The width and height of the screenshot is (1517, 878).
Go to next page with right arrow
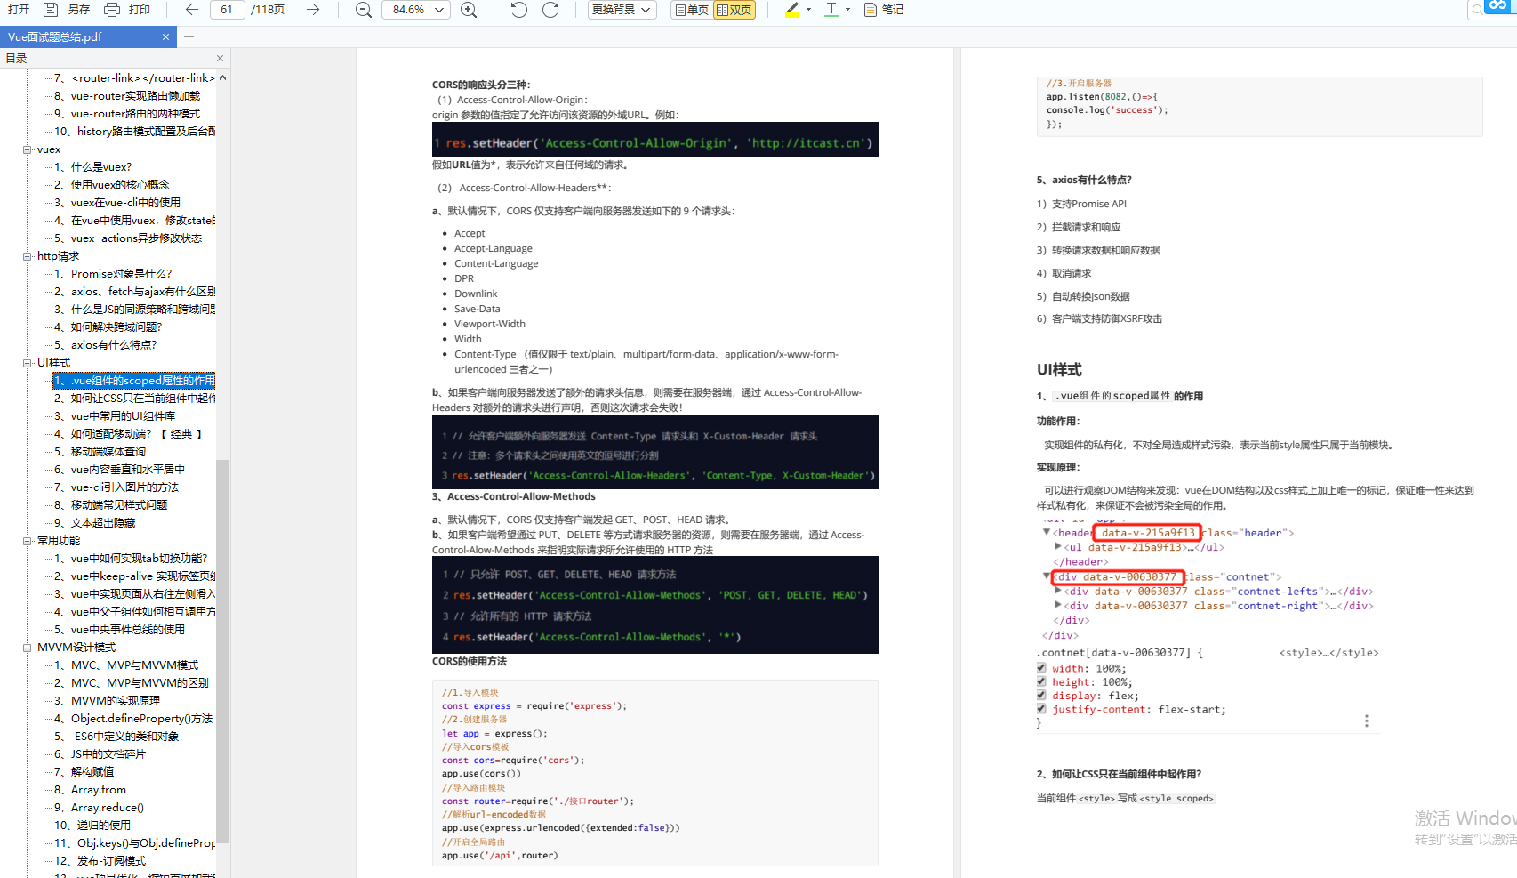coord(313,10)
